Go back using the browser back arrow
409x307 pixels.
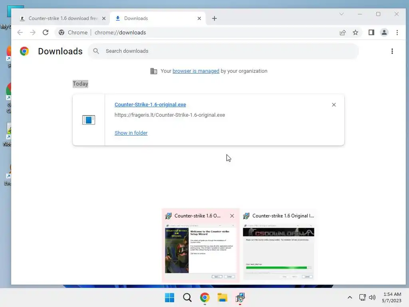coord(20,32)
